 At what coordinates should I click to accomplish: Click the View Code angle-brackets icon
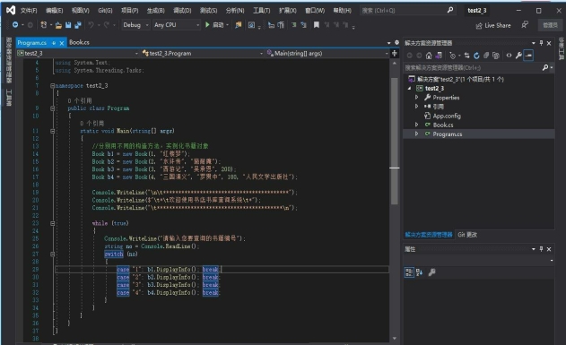click(509, 56)
